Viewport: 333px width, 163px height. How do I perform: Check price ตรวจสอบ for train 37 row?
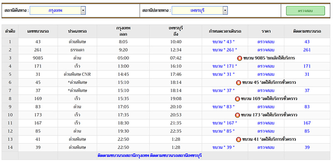tap(266, 90)
